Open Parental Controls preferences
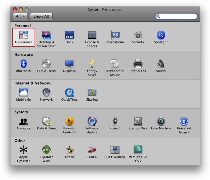 pos(69,125)
